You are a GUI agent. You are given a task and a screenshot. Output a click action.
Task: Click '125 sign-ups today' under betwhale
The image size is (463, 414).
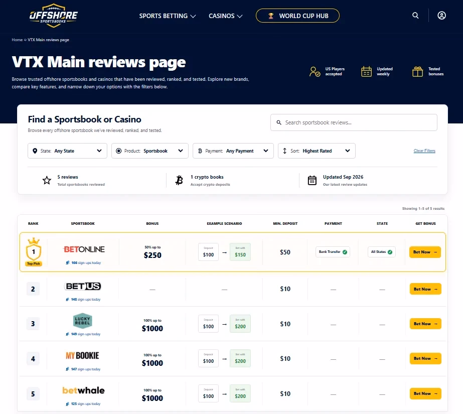(83, 403)
